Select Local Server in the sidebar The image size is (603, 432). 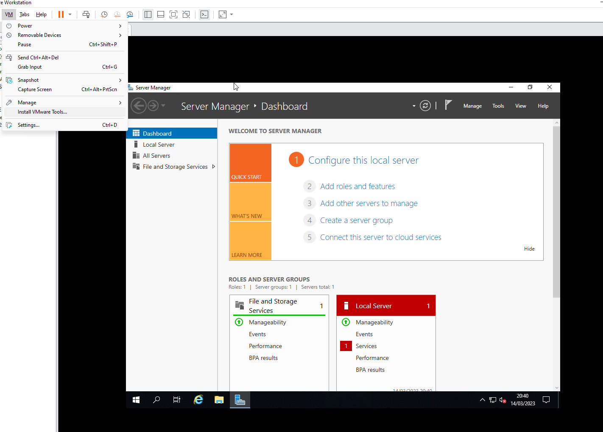pyautogui.click(x=159, y=145)
